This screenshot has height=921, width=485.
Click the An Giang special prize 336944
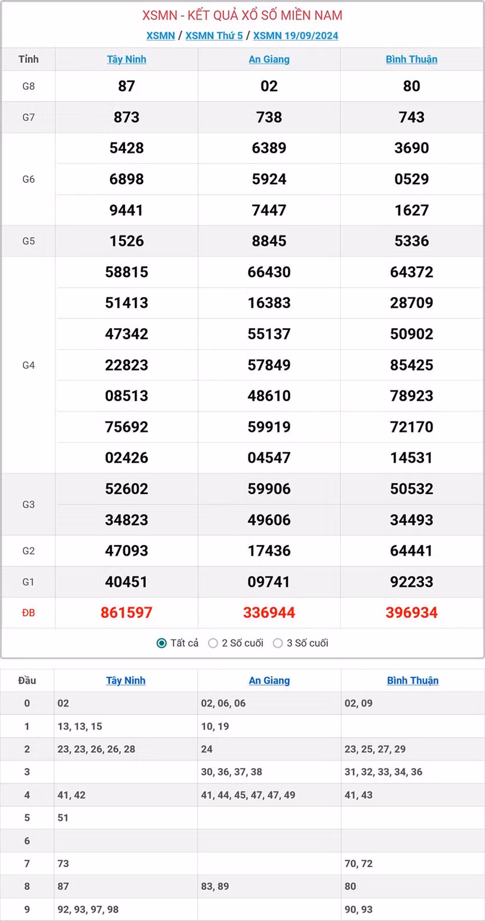click(x=269, y=613)
